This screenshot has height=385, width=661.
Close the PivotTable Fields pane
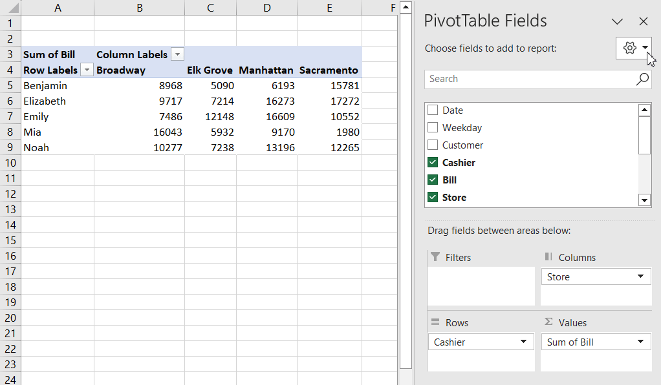(x=644, y=21)
